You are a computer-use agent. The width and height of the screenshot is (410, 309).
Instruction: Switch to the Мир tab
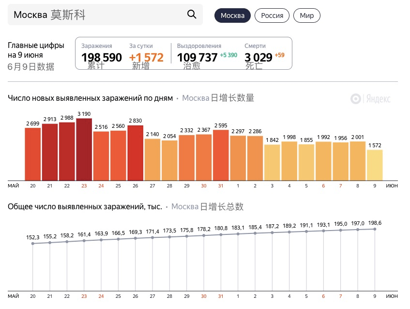click(307, 15)
